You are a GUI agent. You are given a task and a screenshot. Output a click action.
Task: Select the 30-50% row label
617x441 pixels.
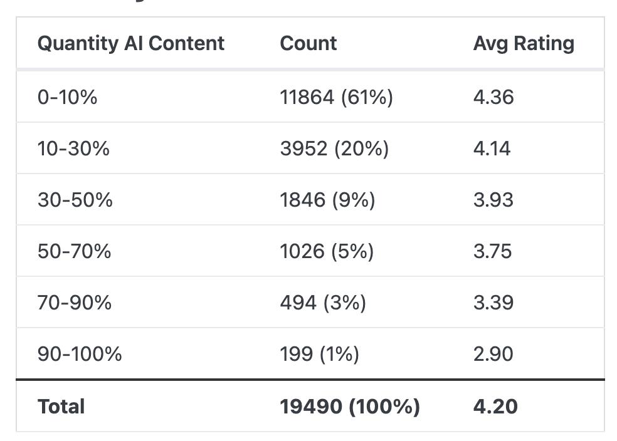pyautogui.click(x=75, y=200)
